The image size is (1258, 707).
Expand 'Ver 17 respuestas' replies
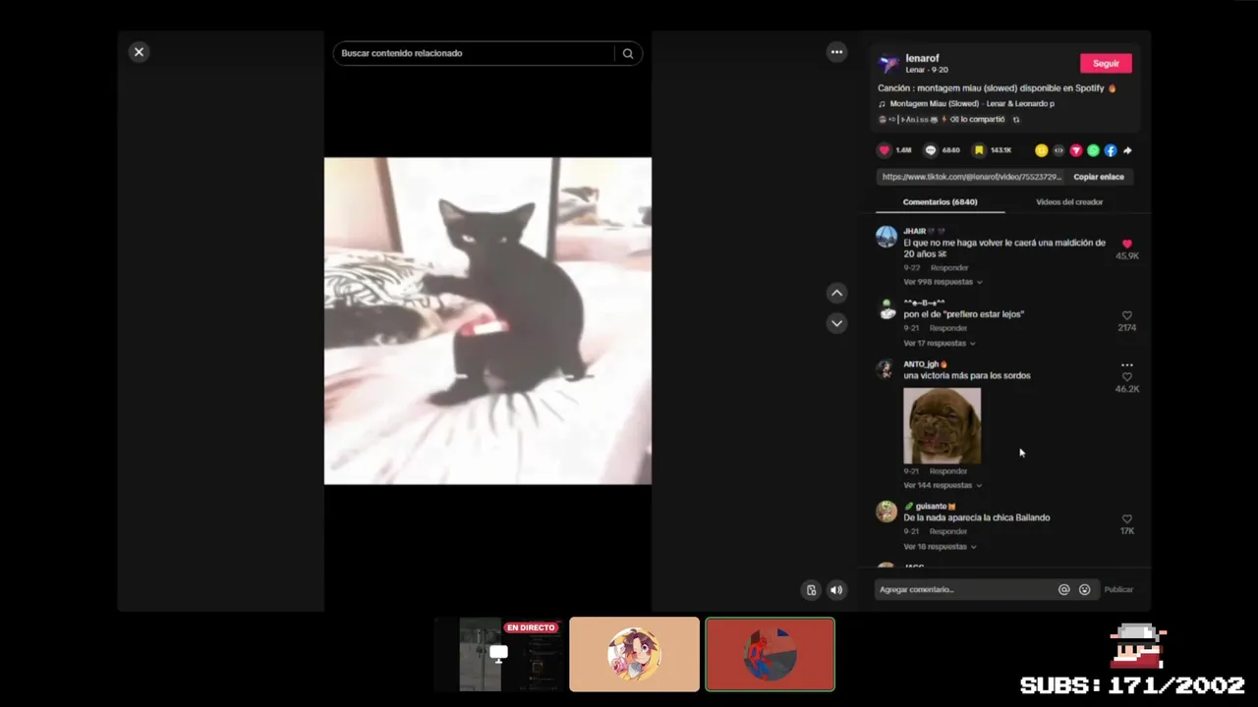point(939,344)
